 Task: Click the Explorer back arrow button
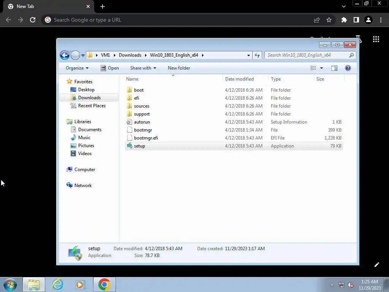[65, 55]
